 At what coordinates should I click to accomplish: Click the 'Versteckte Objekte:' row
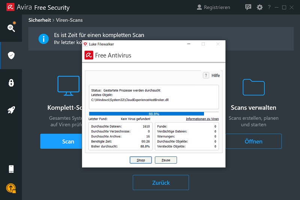coord(187,146)
